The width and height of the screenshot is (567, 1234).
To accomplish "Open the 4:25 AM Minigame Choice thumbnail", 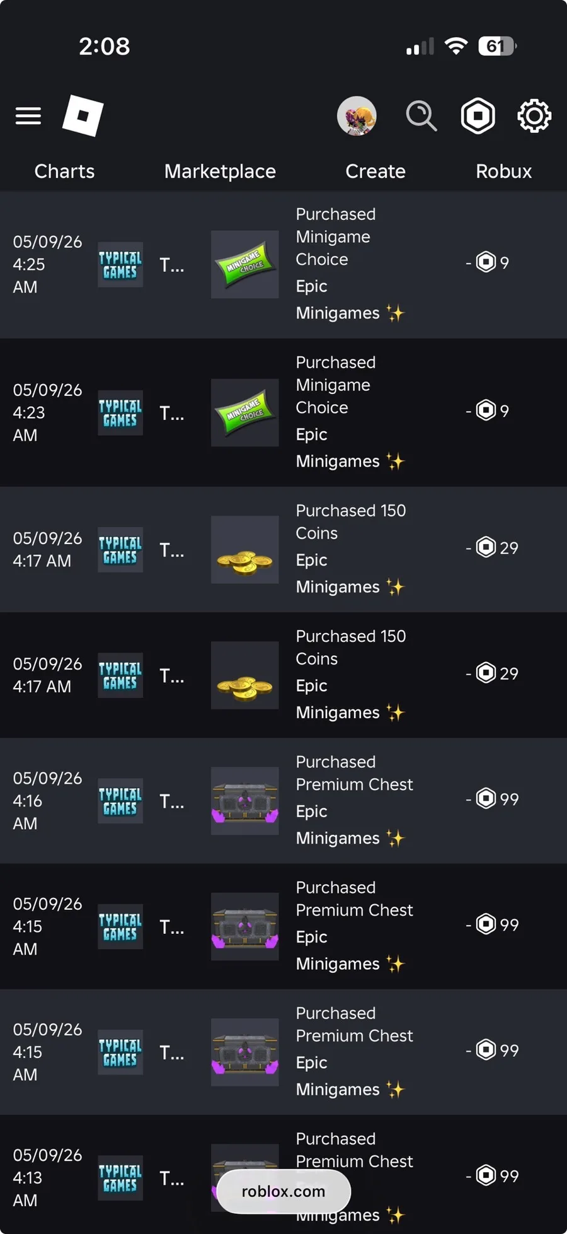I will [x=245, y=264].
